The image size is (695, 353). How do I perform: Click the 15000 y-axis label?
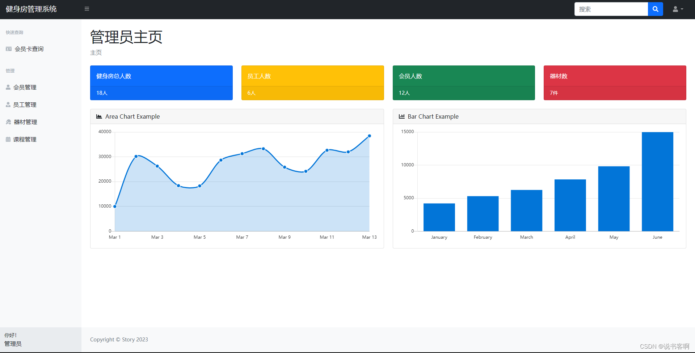(407, 132)
